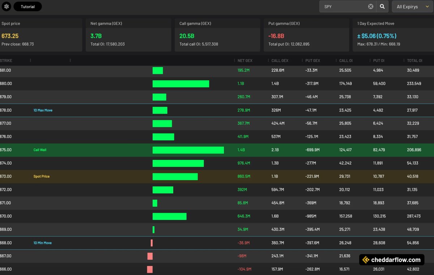This screenshot has width=434, height=275.
Task: Click the 1D Min Move label
Action: click(42, 243)
